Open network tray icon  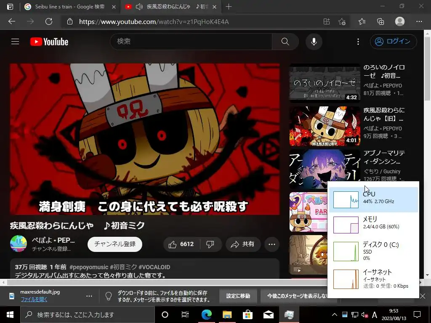click(355, 315)
